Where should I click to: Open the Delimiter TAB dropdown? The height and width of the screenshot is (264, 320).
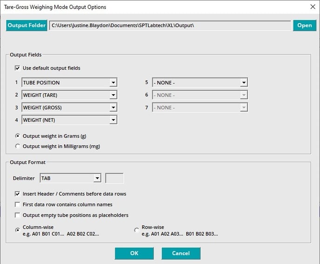[x=71, y=178]
